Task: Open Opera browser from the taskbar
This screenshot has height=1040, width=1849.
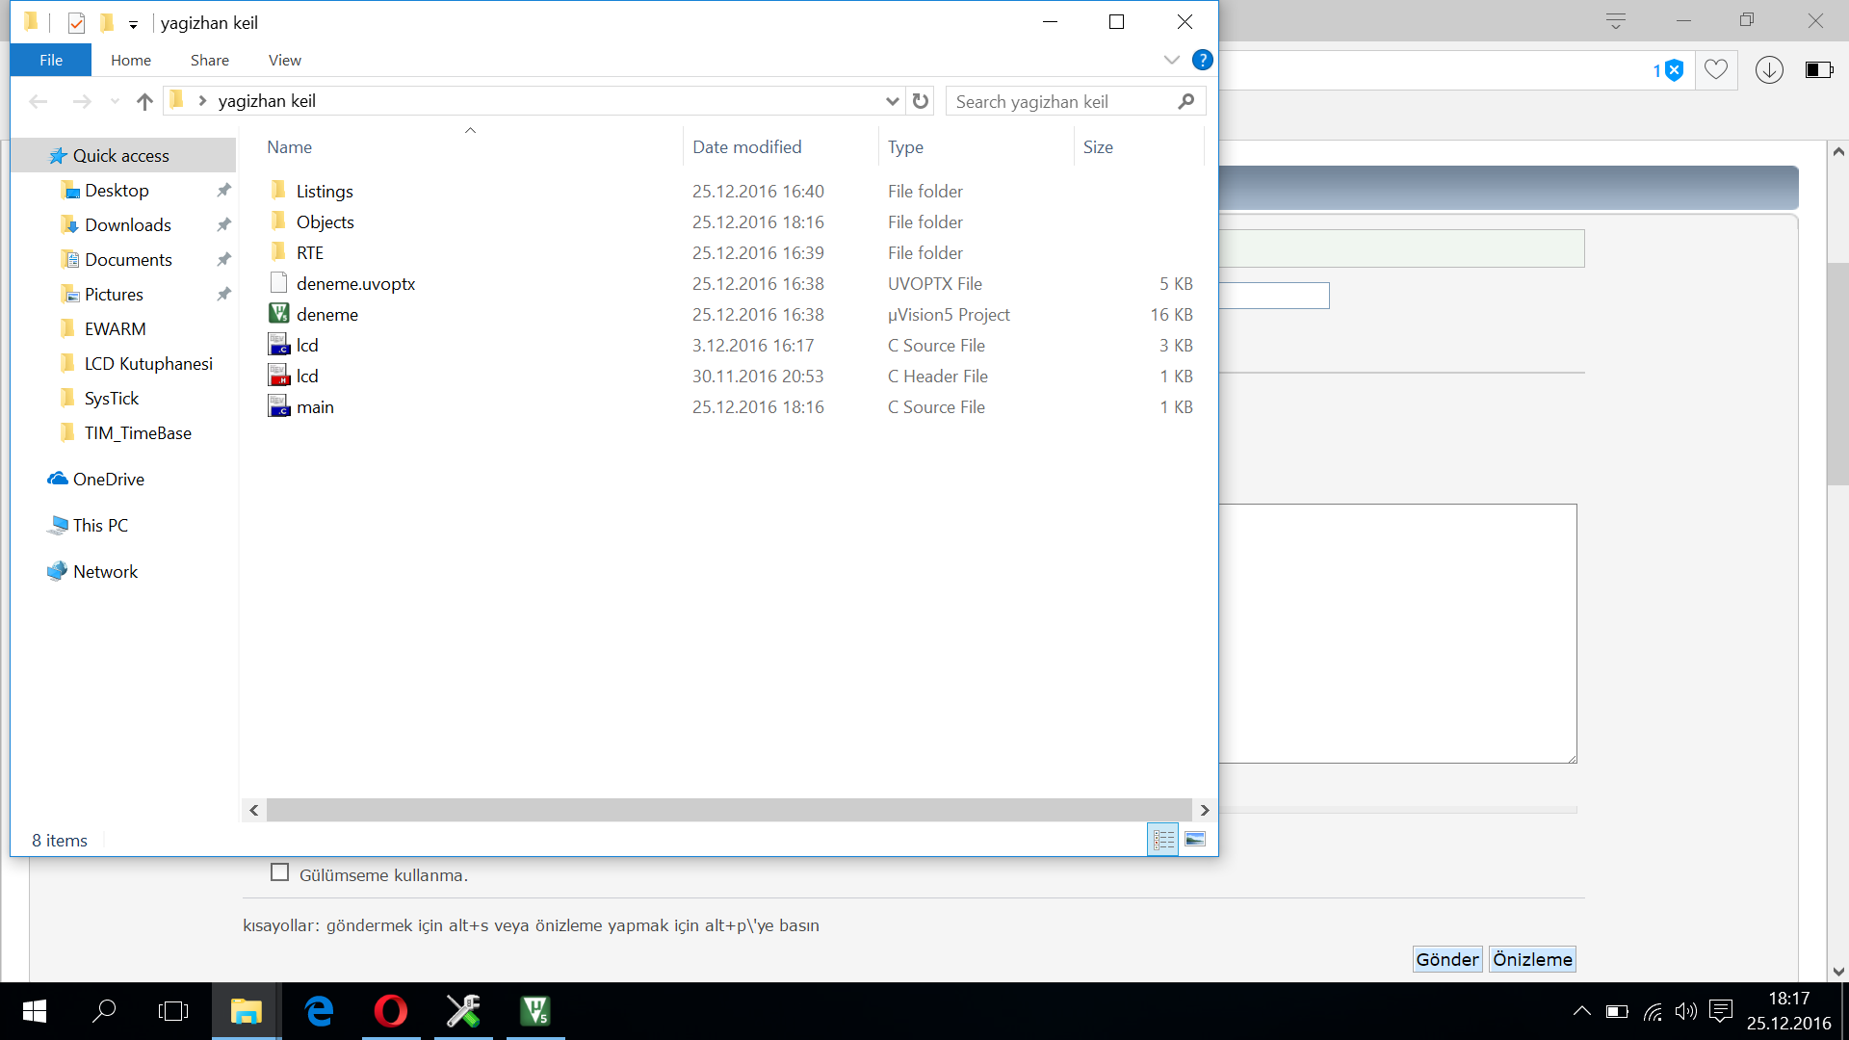Action: coord(390,1011)
